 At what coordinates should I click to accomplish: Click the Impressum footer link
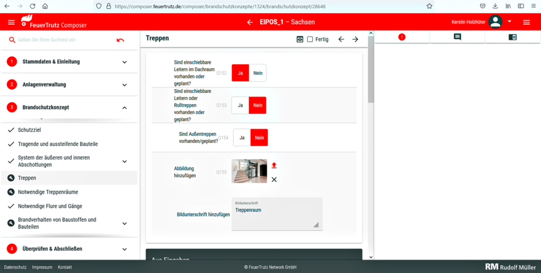coord(42,267)
